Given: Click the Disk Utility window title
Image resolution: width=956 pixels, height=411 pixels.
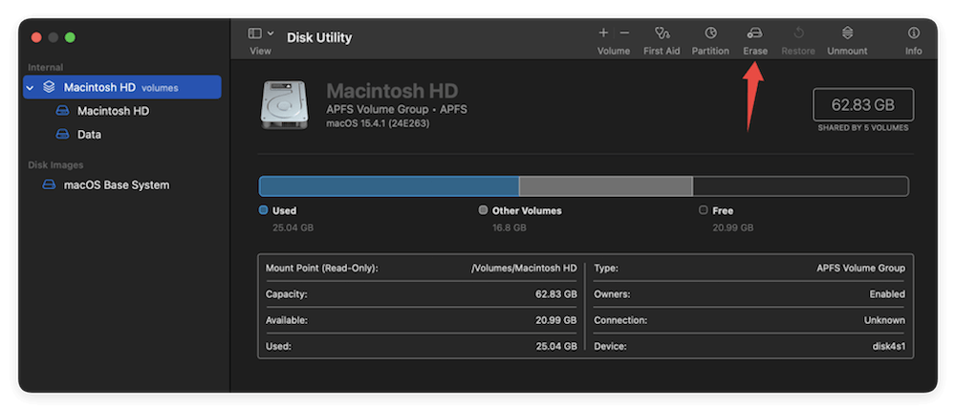Looking at the screenshot, I should tap(319, 37).
